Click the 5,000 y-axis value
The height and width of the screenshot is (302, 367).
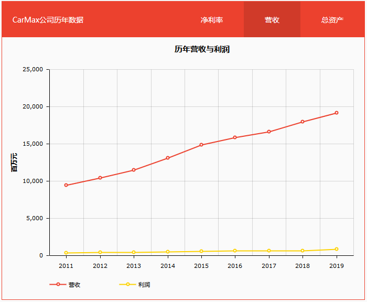[35, 218]
